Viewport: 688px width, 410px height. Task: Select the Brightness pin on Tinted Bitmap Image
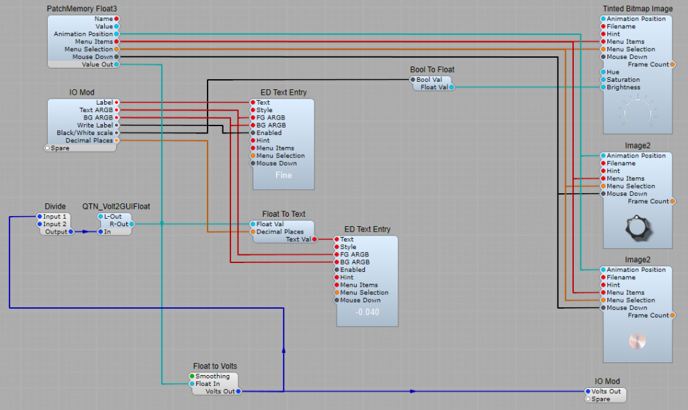coord(603,87)
